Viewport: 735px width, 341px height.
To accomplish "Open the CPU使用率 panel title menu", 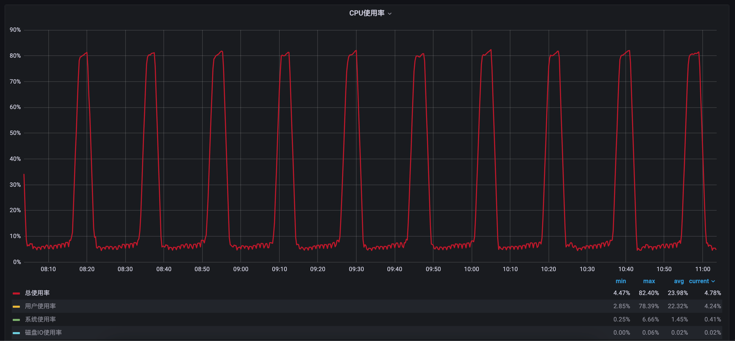I will pos(367,13).
